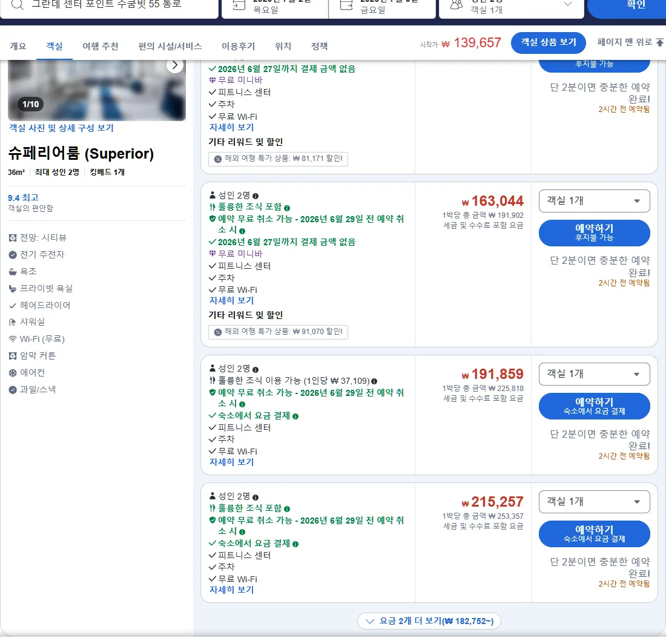Open info icon beside 훌륭한 조식 포함 in ₩163,044 rate
This screenshot has width=666, height=638.
tap(287, 208)
